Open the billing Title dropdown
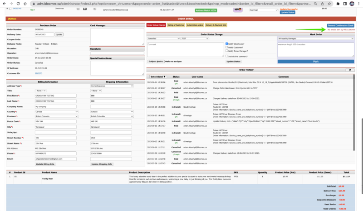 tap(40, 91)
